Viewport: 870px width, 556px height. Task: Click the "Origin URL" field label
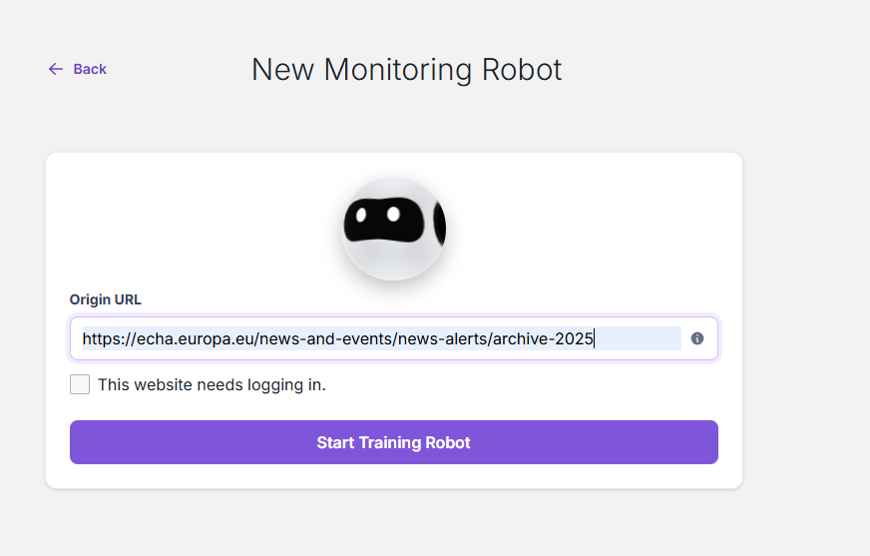point(105,299)
